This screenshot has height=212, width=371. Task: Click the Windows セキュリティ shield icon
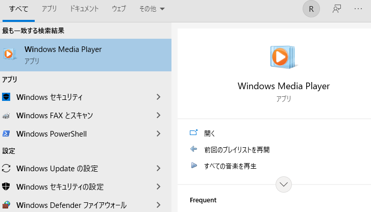pos(6,97)
